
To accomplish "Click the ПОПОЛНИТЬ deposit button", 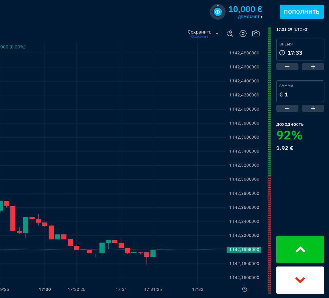I will point(301,12).
